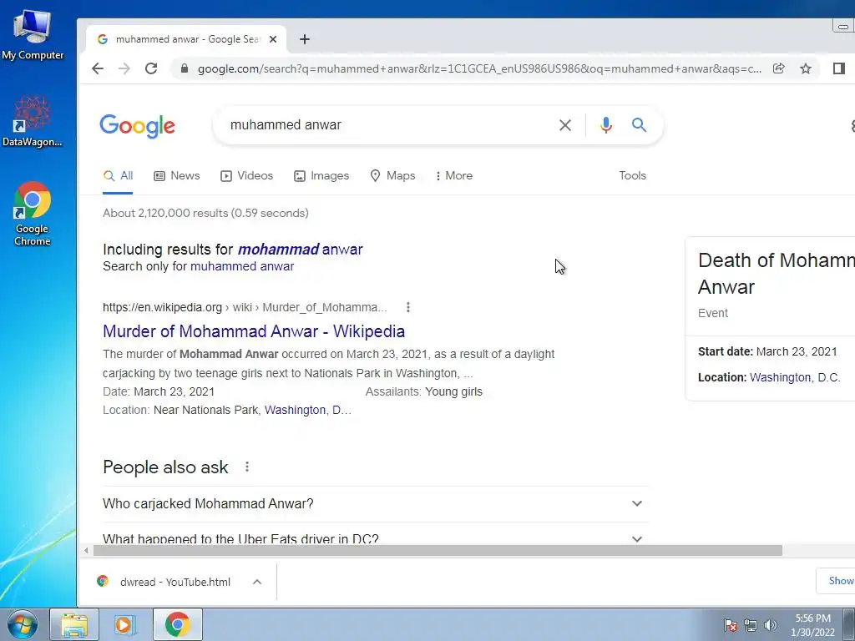The image size is (855, 641).
Task: Click wikipedia.org result URL breadcrumb
Action: tap(245, 307)
